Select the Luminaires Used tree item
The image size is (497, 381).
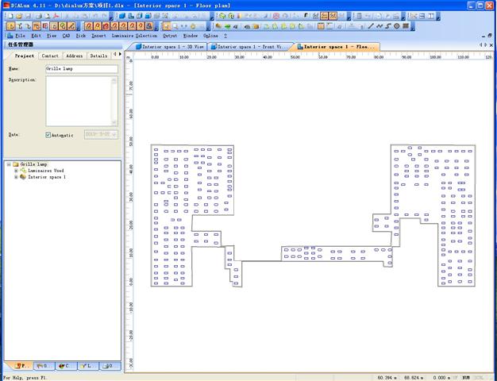[x=46, y=171]
